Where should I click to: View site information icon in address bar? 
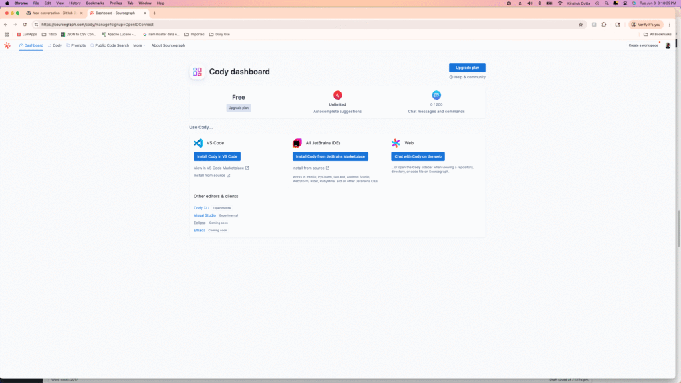[36, 25]
